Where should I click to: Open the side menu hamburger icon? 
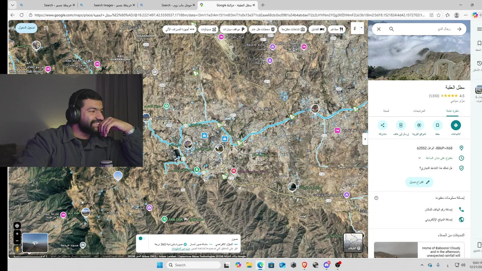coord(479,29)
